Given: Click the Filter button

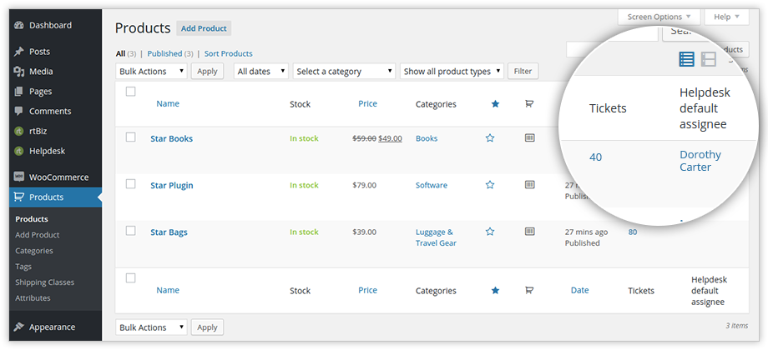Looking at the screenshot, I should click(523, 72).
